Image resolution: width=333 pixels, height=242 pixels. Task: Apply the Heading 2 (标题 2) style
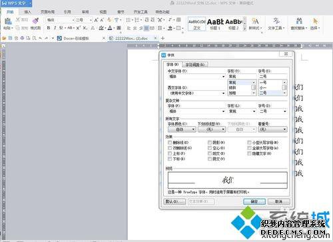click(234, 24)
